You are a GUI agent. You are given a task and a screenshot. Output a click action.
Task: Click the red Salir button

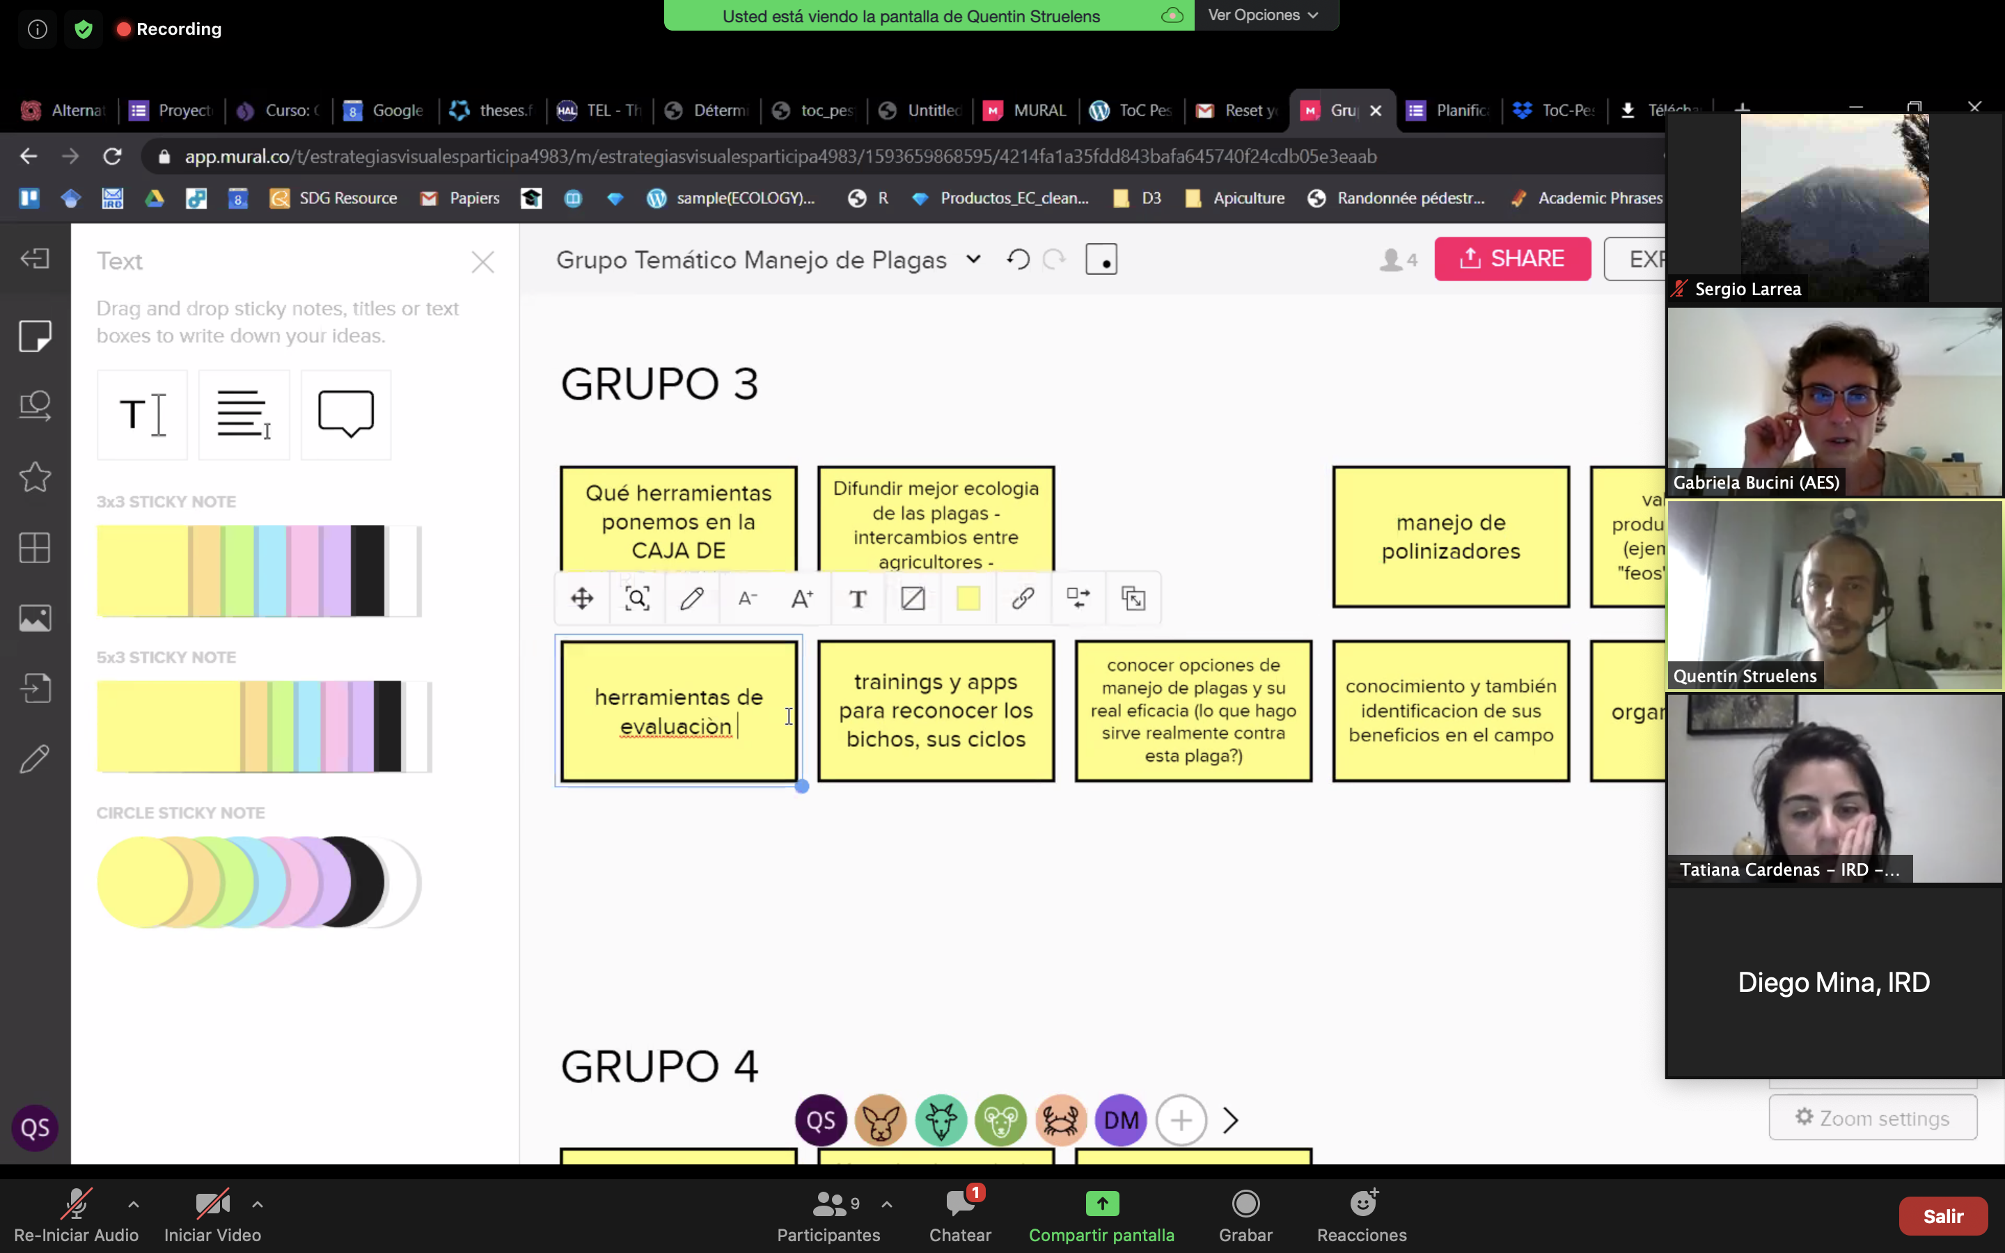coord(1942,1215)
